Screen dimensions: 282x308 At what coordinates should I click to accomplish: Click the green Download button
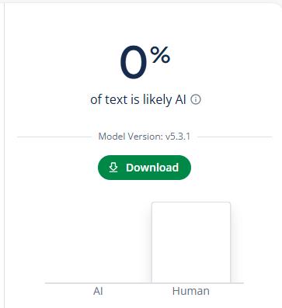[x=144, y=168]
